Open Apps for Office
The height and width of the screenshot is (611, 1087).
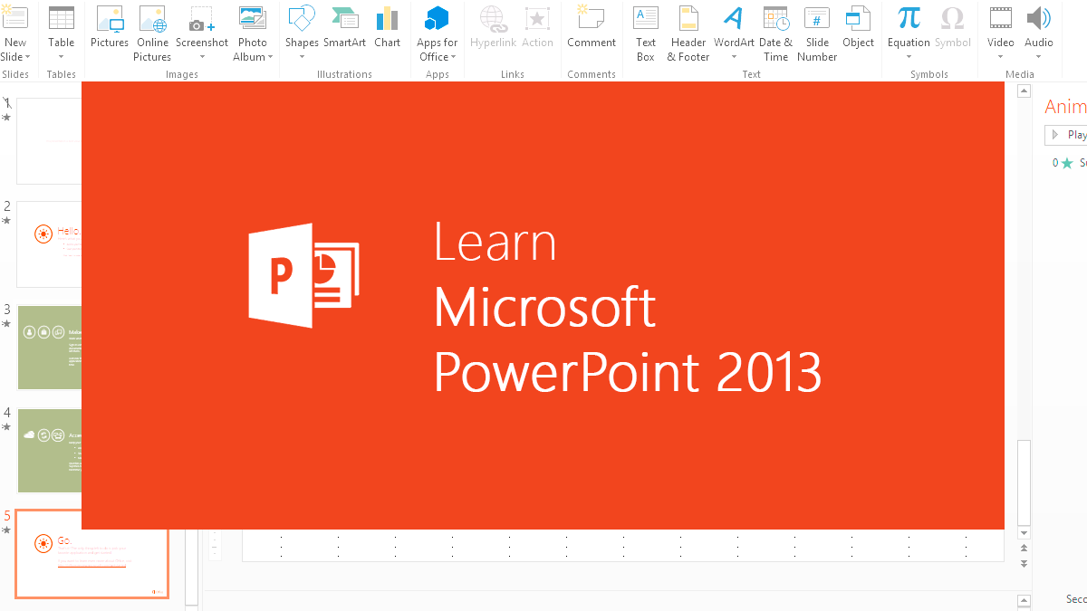coord(437,33)
